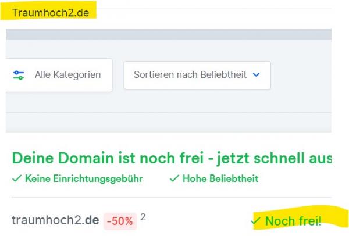The height and width of the screenshot is (236, 349).
Task: Click the empty area right of the sort dropdown
Action: click(301, 75)
